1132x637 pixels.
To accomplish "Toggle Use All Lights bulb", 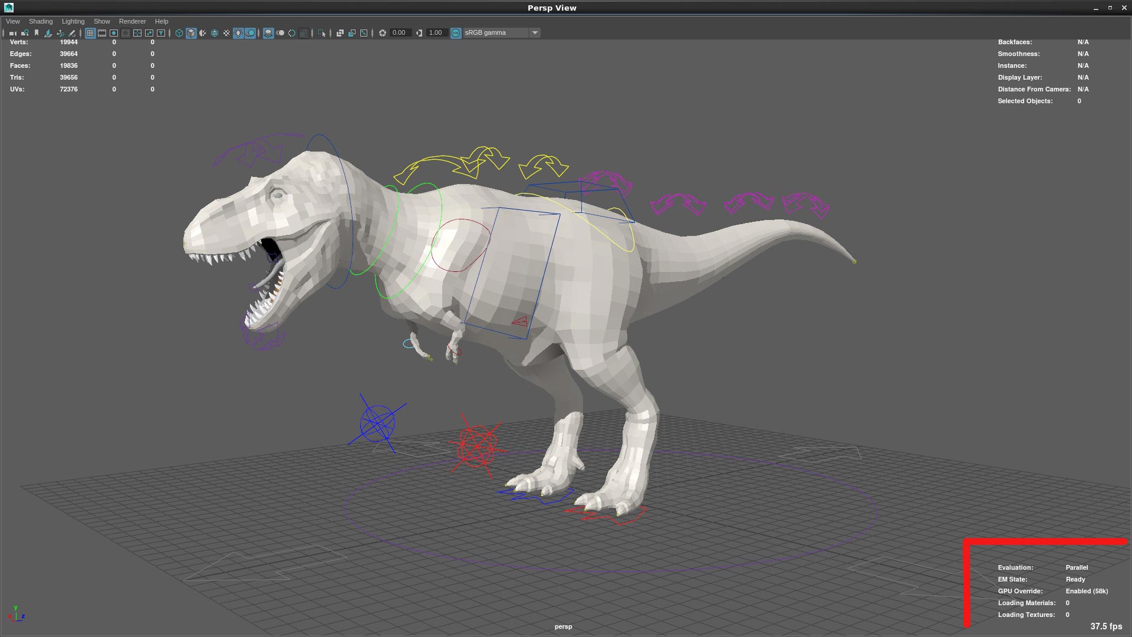I will pyautogui.click(x=238, y=33).
